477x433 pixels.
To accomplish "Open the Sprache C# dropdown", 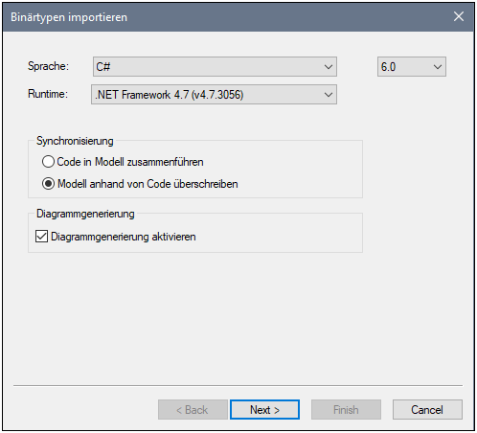I will click(x=215, y=67).
